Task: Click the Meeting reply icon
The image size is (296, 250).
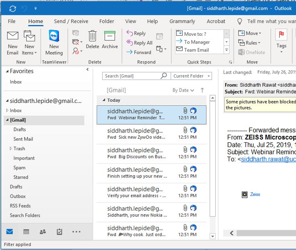Action: (160, 36)
